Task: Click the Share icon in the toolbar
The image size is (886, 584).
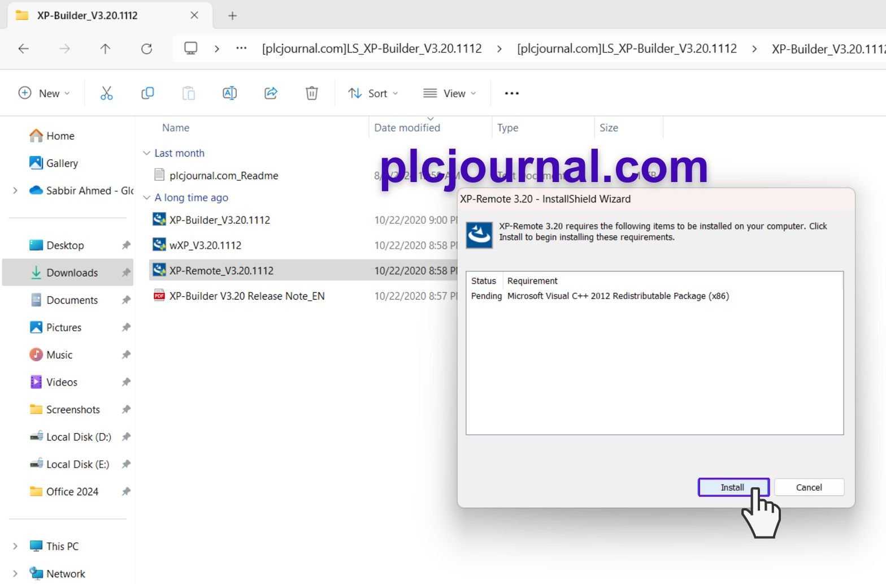Action: pos(271,93)
